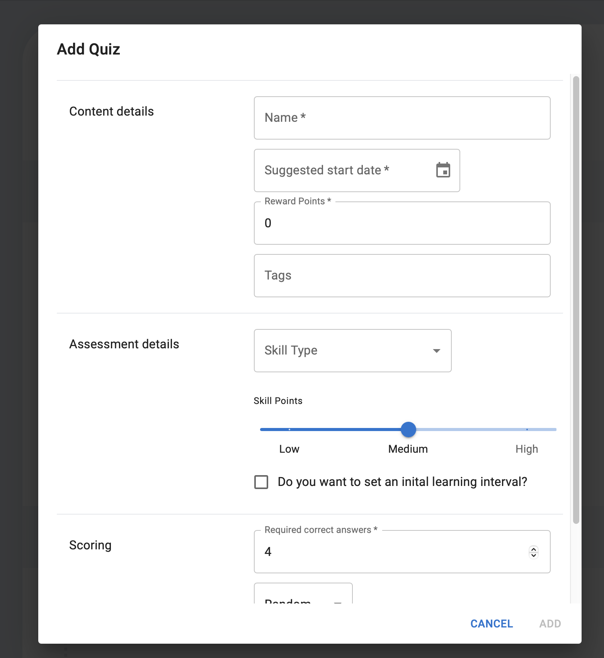Click the Reward Points field

click(x=402, y=223)
